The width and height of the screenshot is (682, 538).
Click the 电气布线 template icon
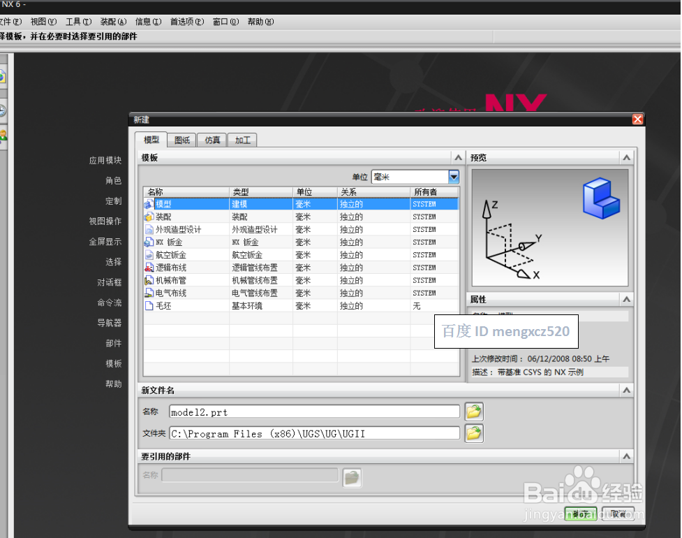[149, 293]
